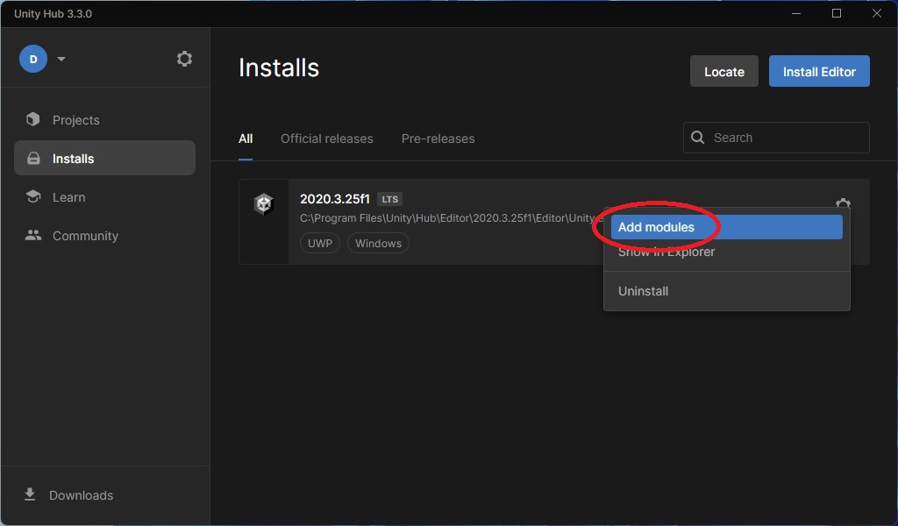This screenshot has height=526, width=898.
Task: Click the Projects cube icon
Action: pos(33,119)
